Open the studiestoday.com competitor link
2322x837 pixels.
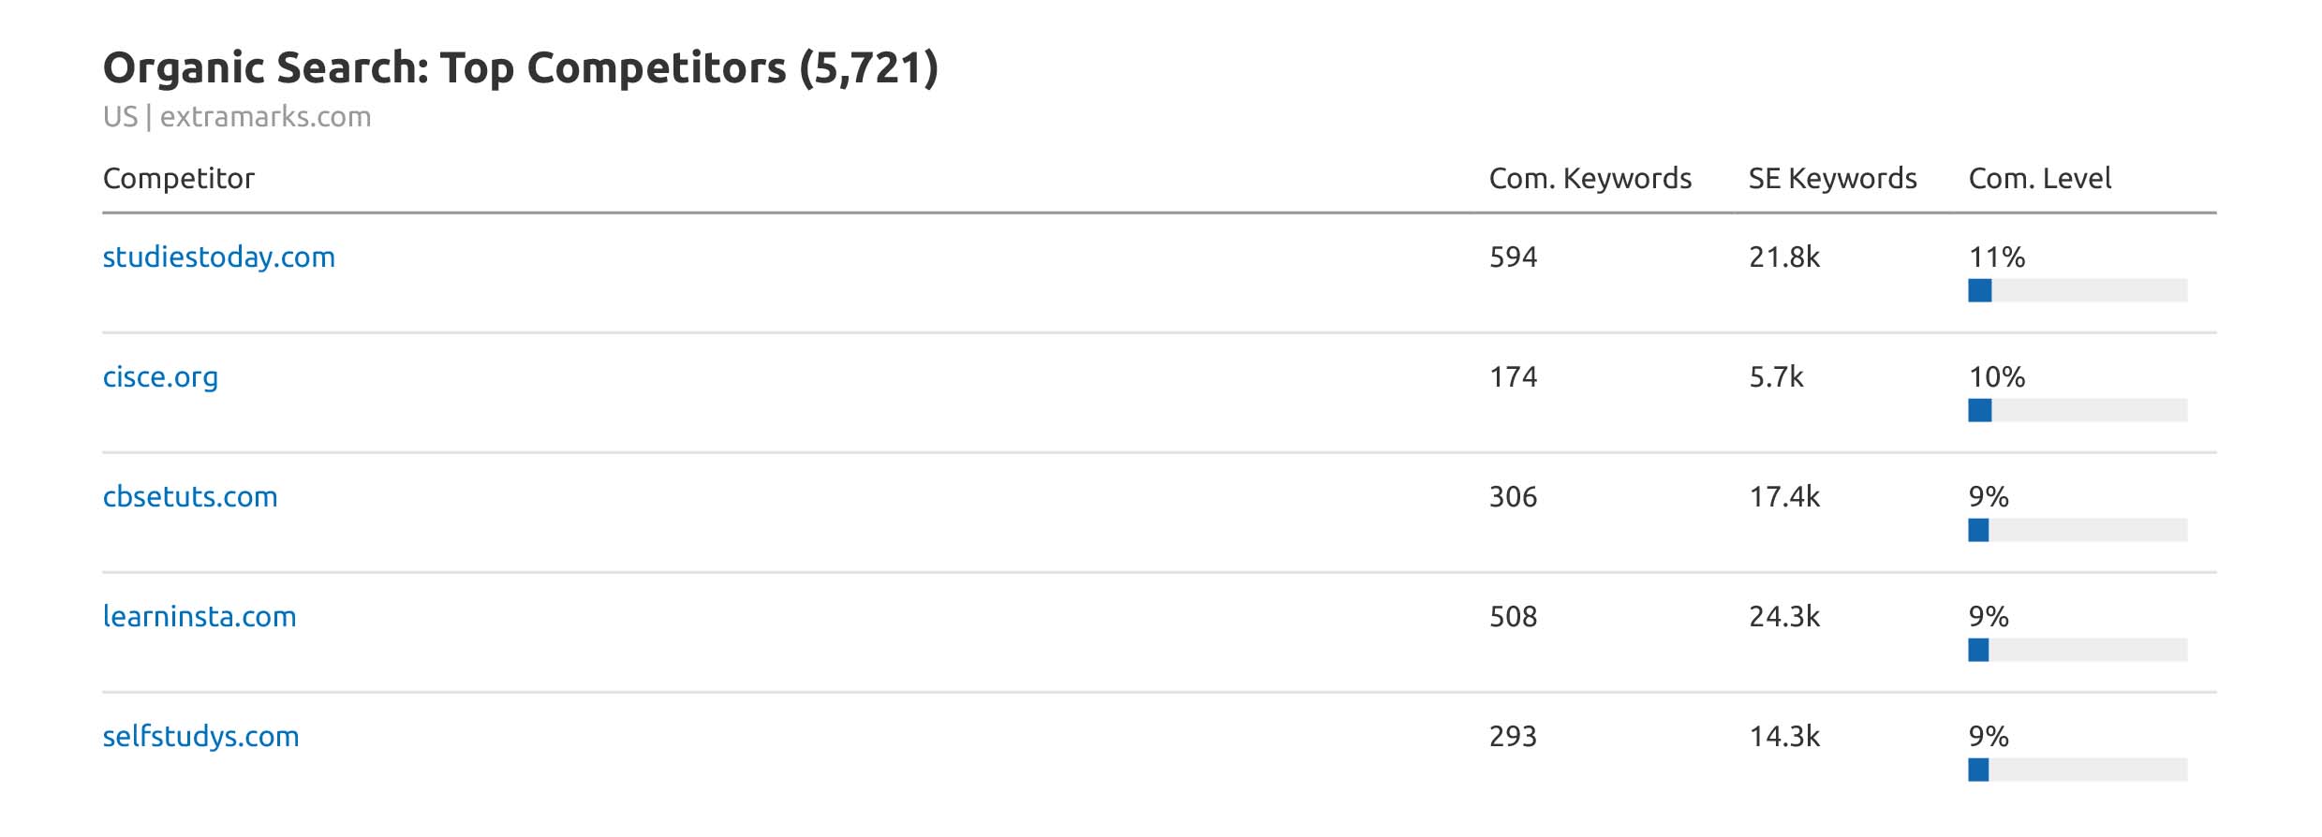218,257
